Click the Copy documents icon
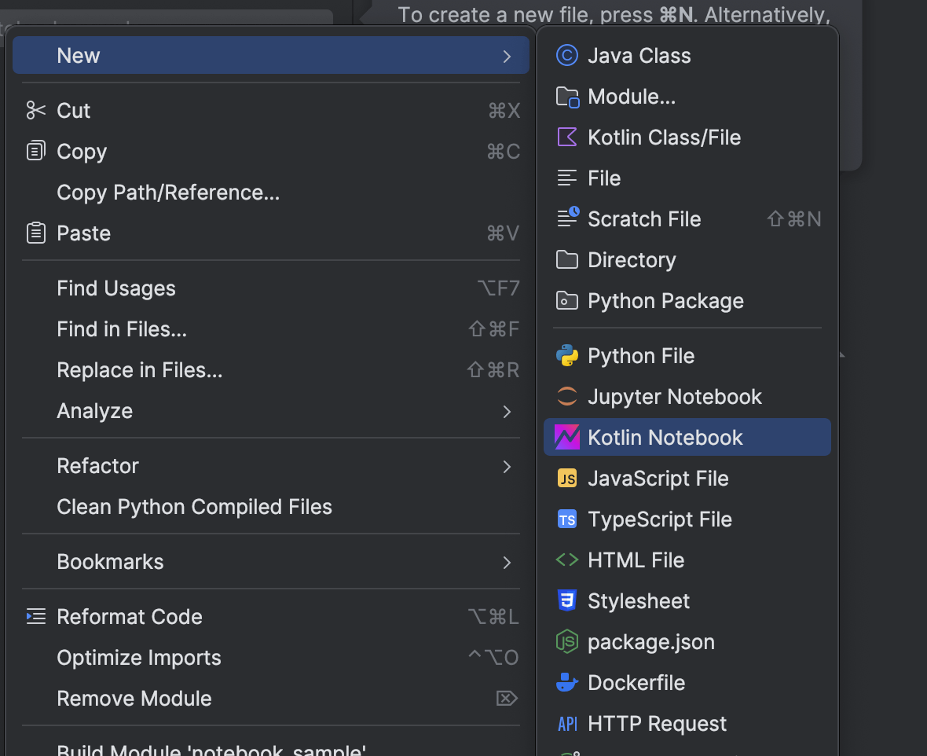 [x=36, y=151]
